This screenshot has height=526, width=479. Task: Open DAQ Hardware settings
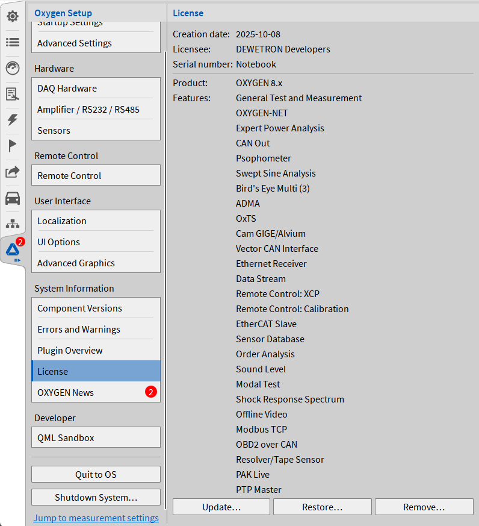click(x=96, y=88)
